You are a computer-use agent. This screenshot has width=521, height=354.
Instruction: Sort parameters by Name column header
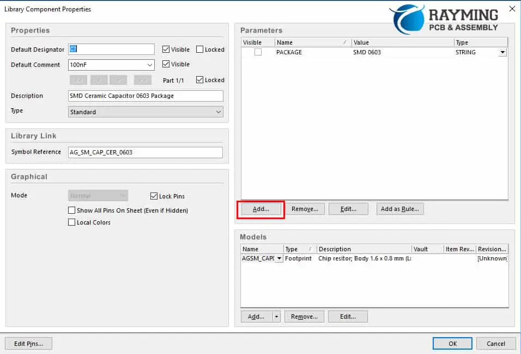click(x=312, y=42)
